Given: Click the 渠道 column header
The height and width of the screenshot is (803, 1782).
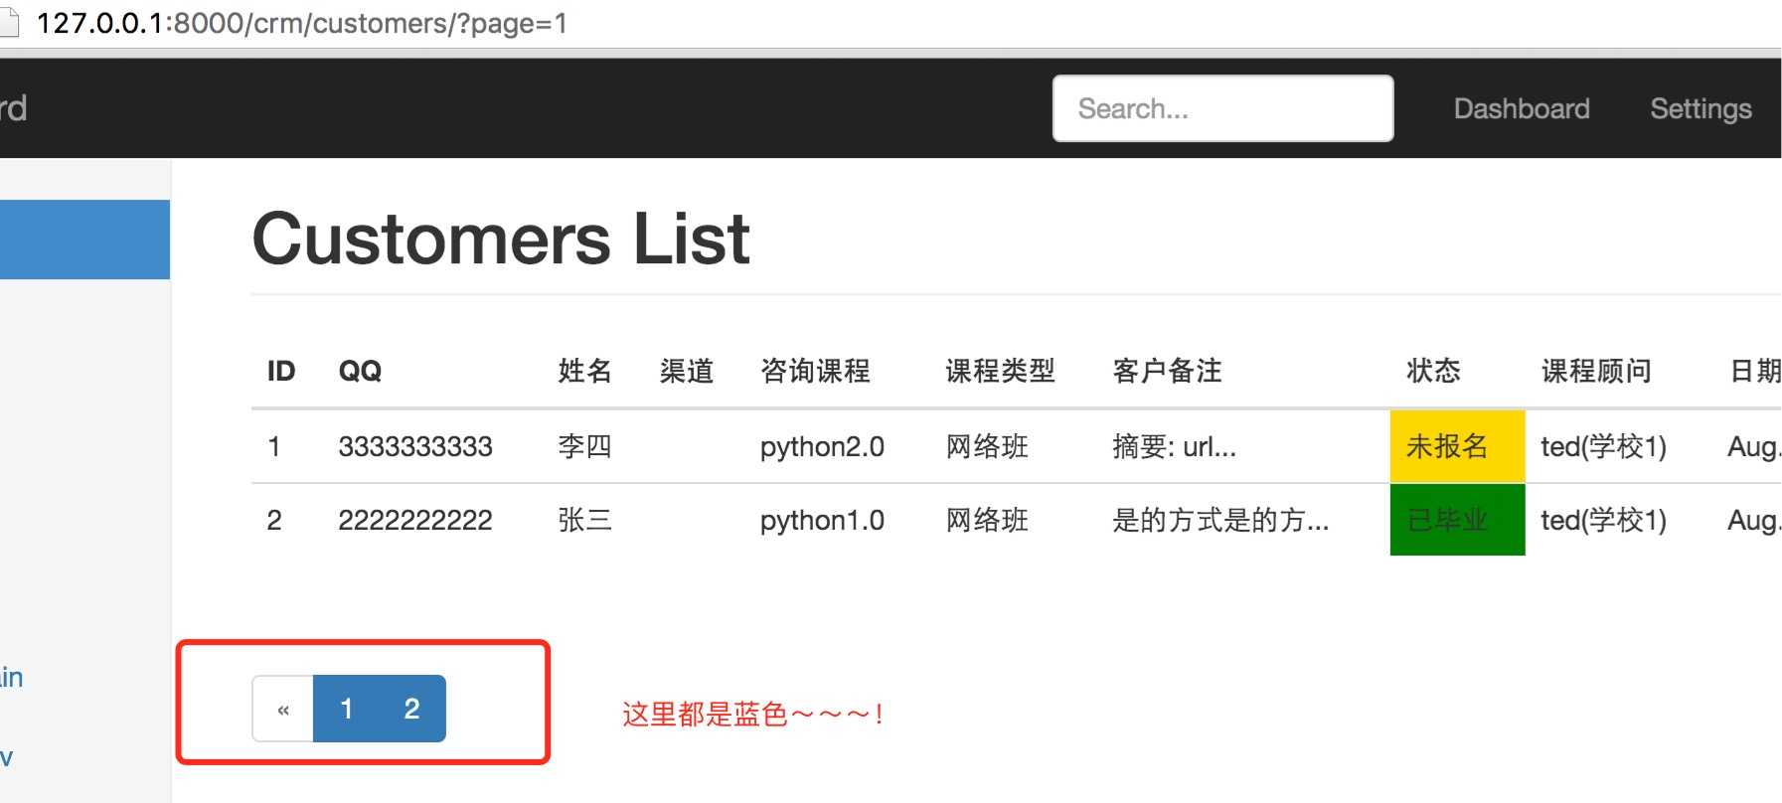Looking at the screenshot, I should coord(686,371).
